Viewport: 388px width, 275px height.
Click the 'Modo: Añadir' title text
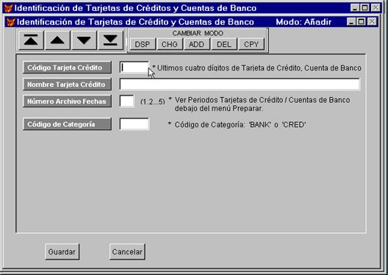303,22
